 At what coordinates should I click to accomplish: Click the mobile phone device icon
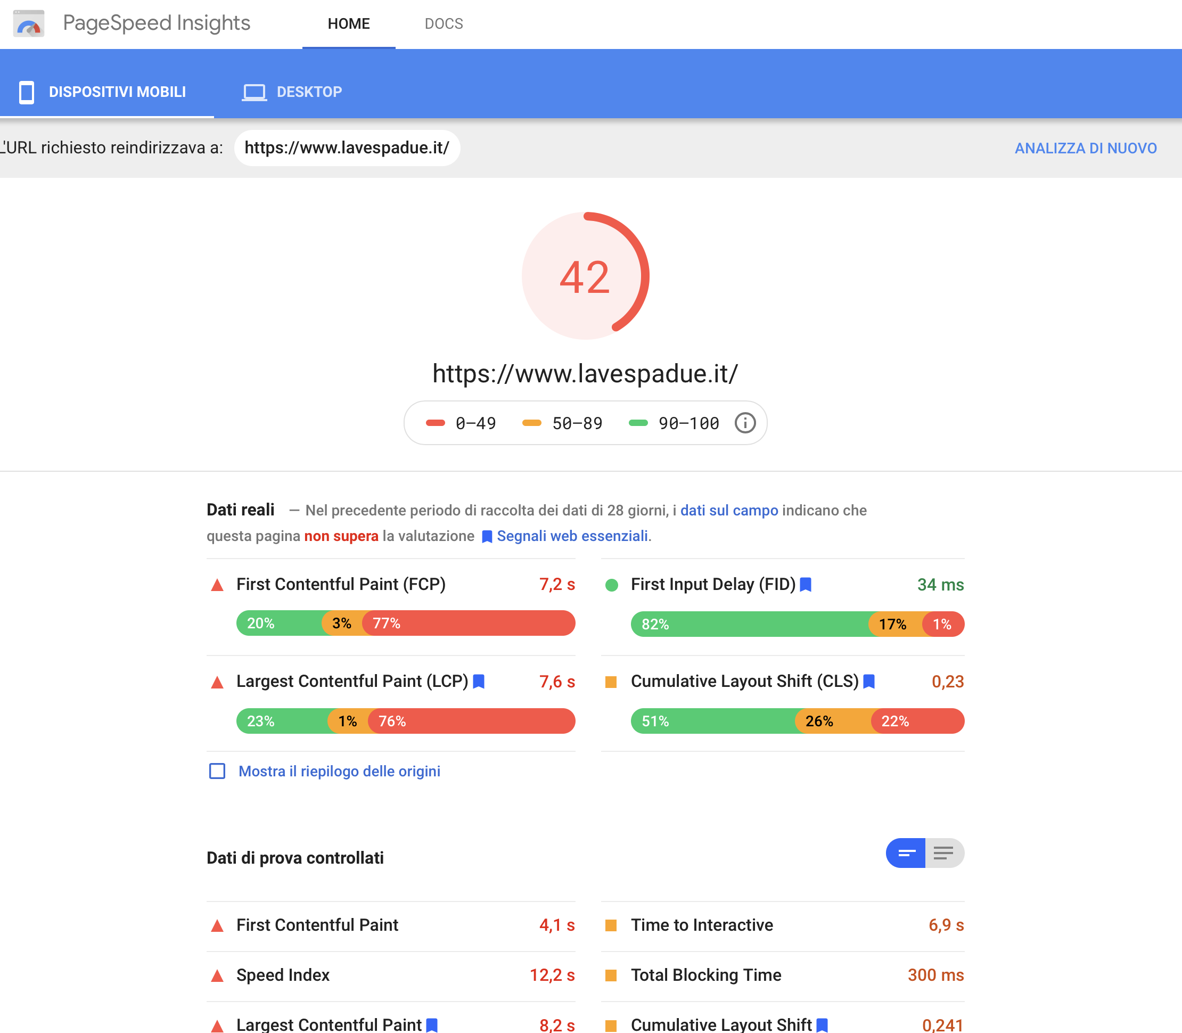point(27,92)
